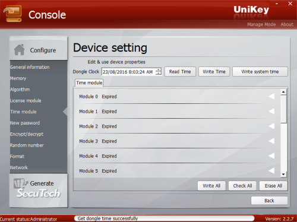Decrease Dongle Clock with down stepper

(159, 73)
